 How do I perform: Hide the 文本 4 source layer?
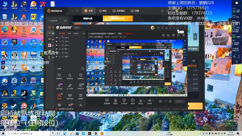coord(57,37)
